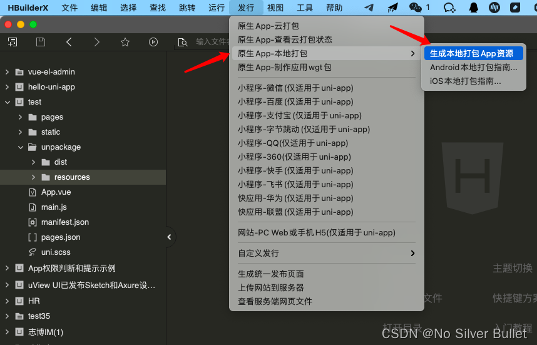
Task: Click the manifest.json file icon
Action: [33, 222]
